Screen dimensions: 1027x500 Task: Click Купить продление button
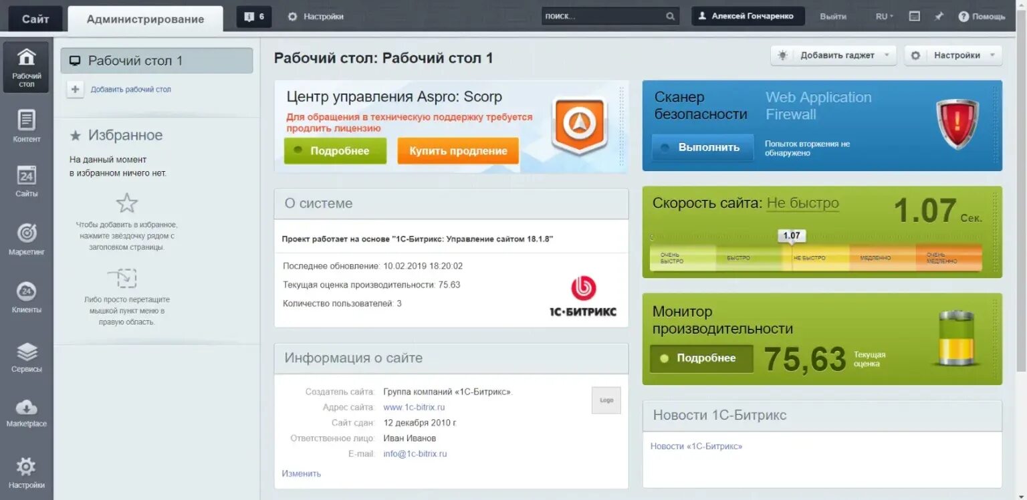point(458,151)
